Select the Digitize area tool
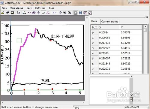The image size is (150, 109). pyautogui.click(x=34, y=13)
